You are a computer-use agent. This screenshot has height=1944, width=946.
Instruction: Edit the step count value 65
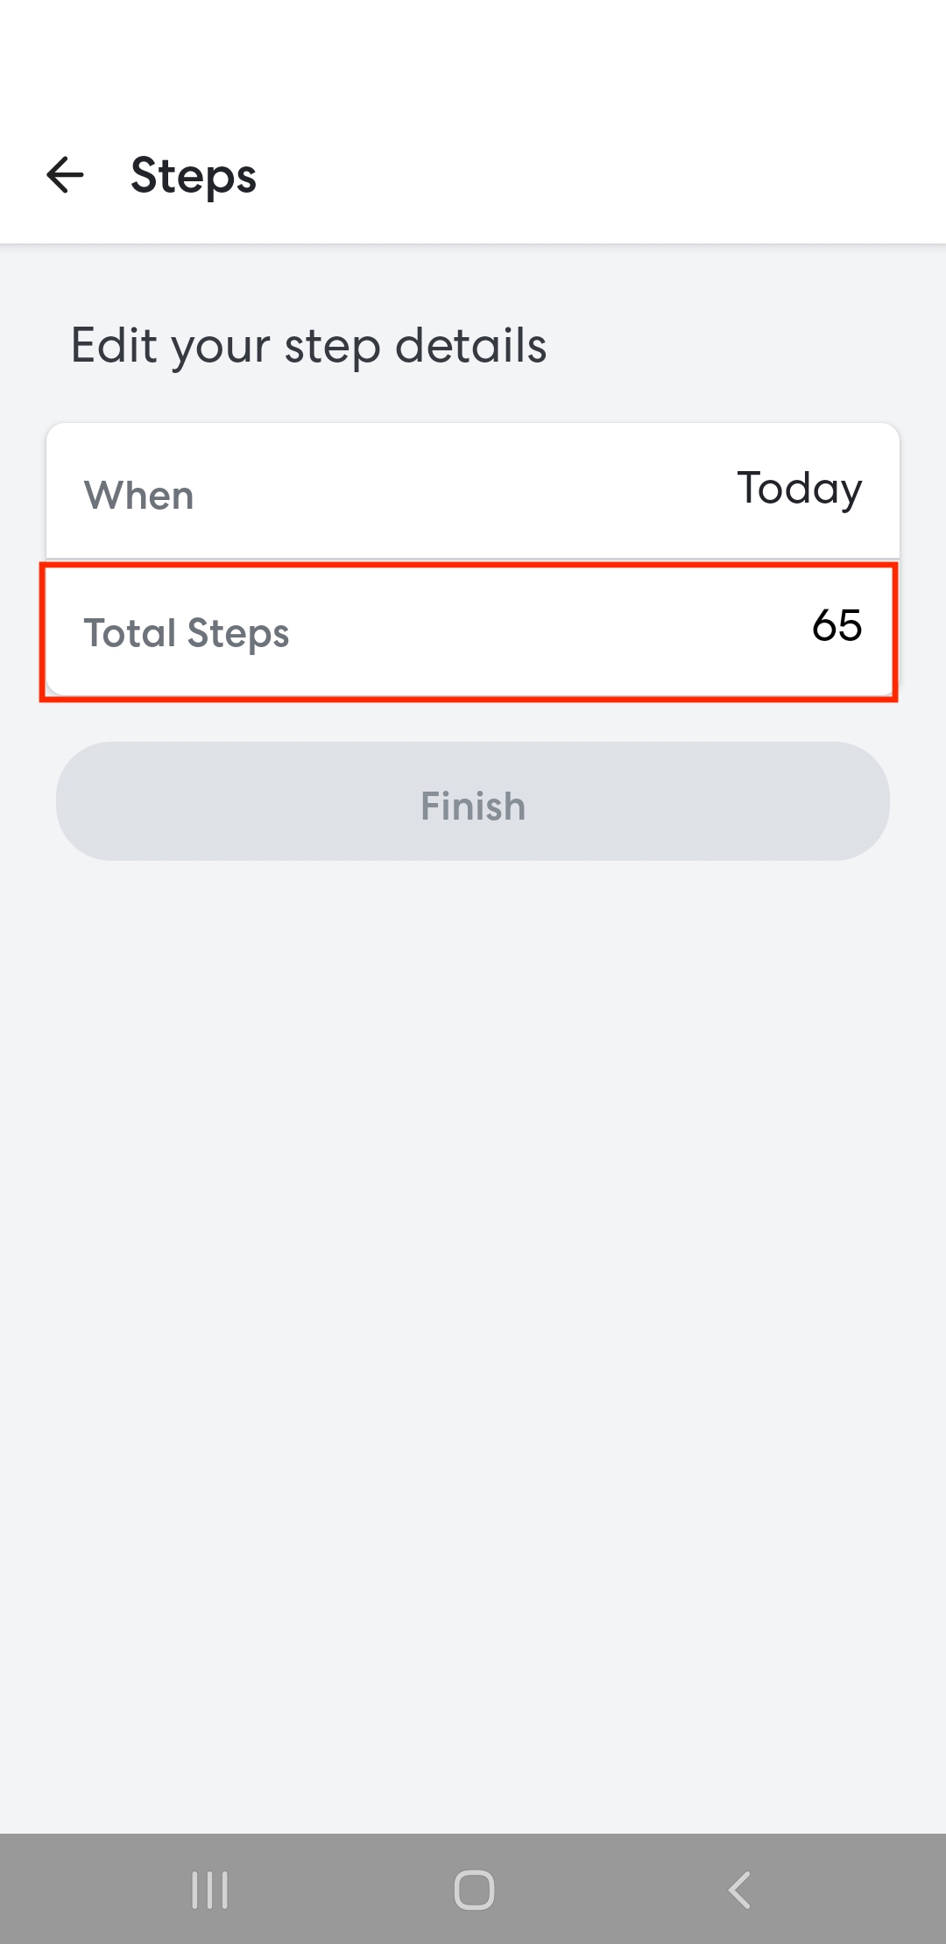tap(837, 626)
